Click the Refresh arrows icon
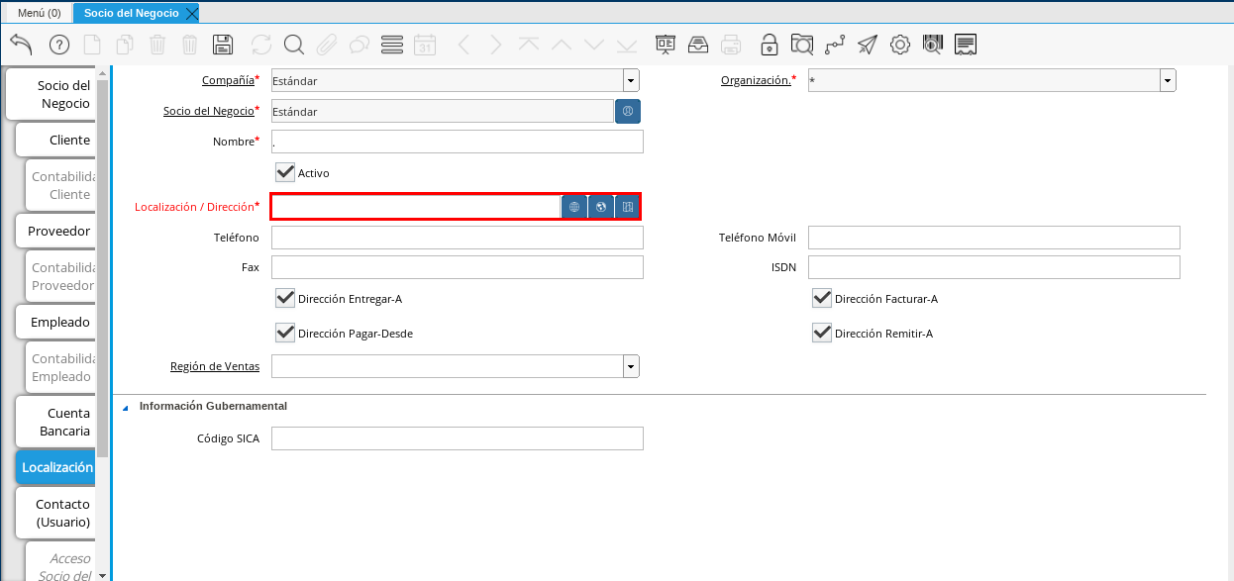1234x581 pixels. (261, 45)
